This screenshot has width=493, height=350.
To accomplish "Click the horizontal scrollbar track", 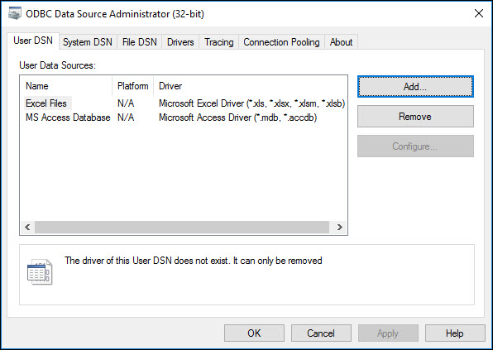I will click(182, 227).
